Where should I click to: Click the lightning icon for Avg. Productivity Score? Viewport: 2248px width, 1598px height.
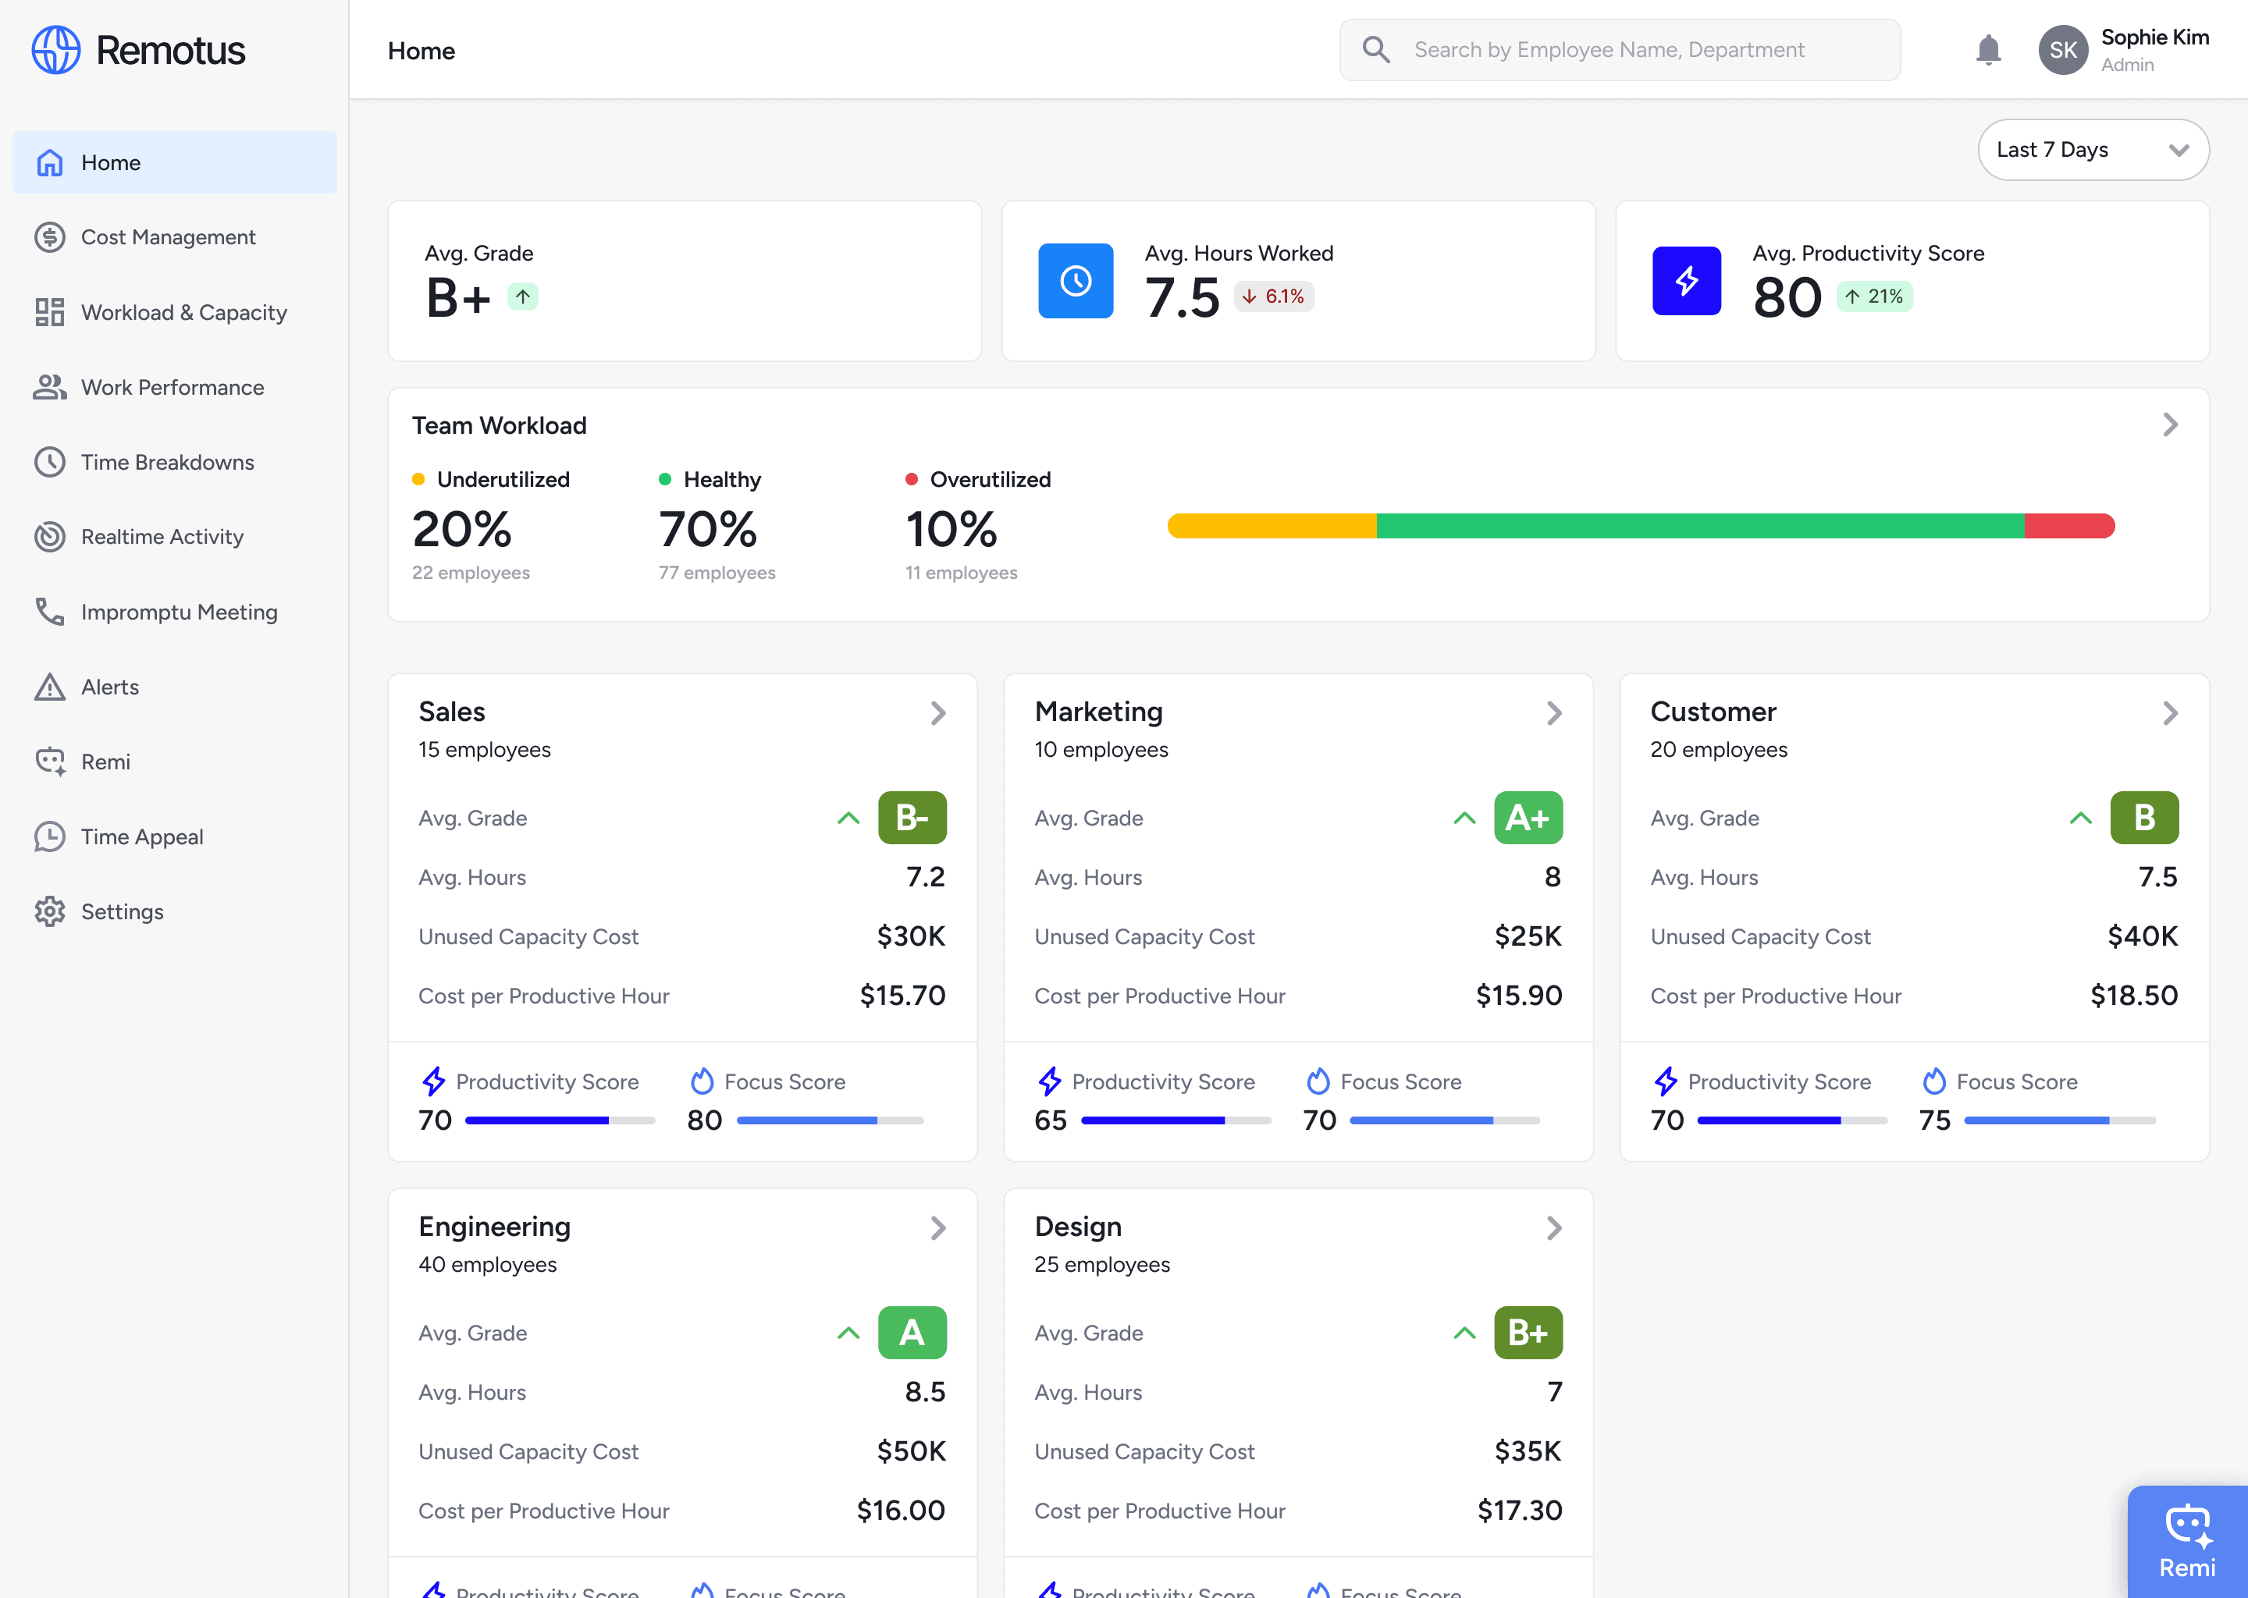(x=1686, y=280)
